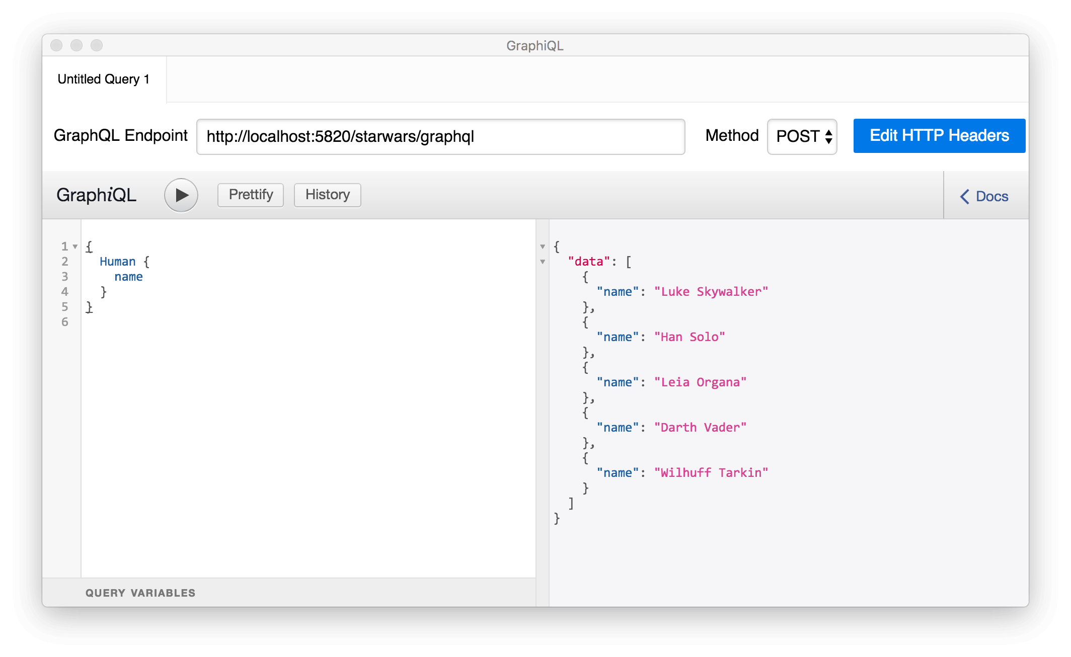1071x657 pixels.
Task: Collapse the data array disclosure triangle
Action: (543, 262)
